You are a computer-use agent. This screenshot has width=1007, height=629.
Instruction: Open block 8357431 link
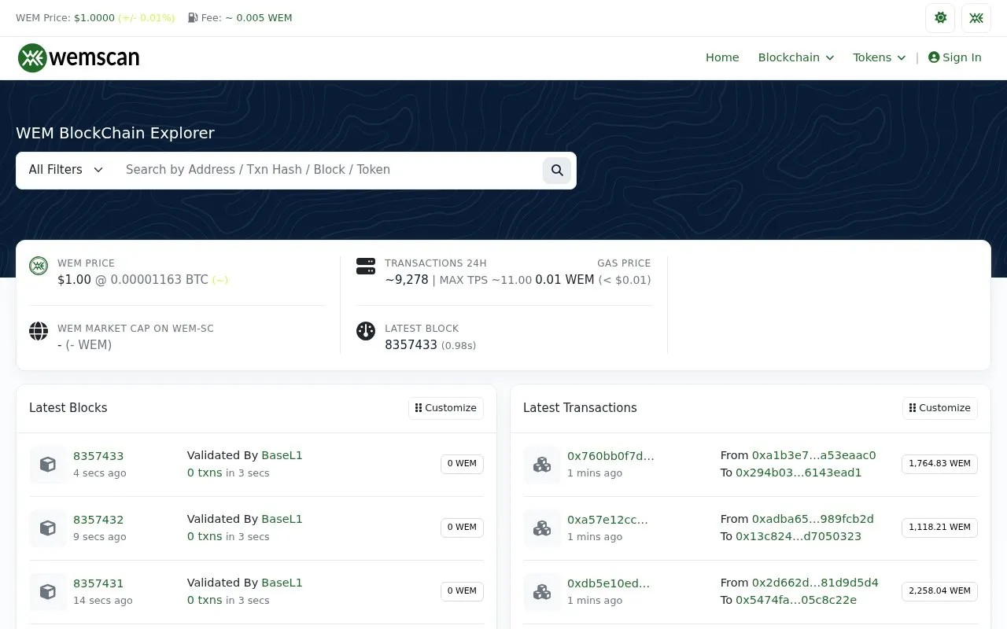click(98, 583)
